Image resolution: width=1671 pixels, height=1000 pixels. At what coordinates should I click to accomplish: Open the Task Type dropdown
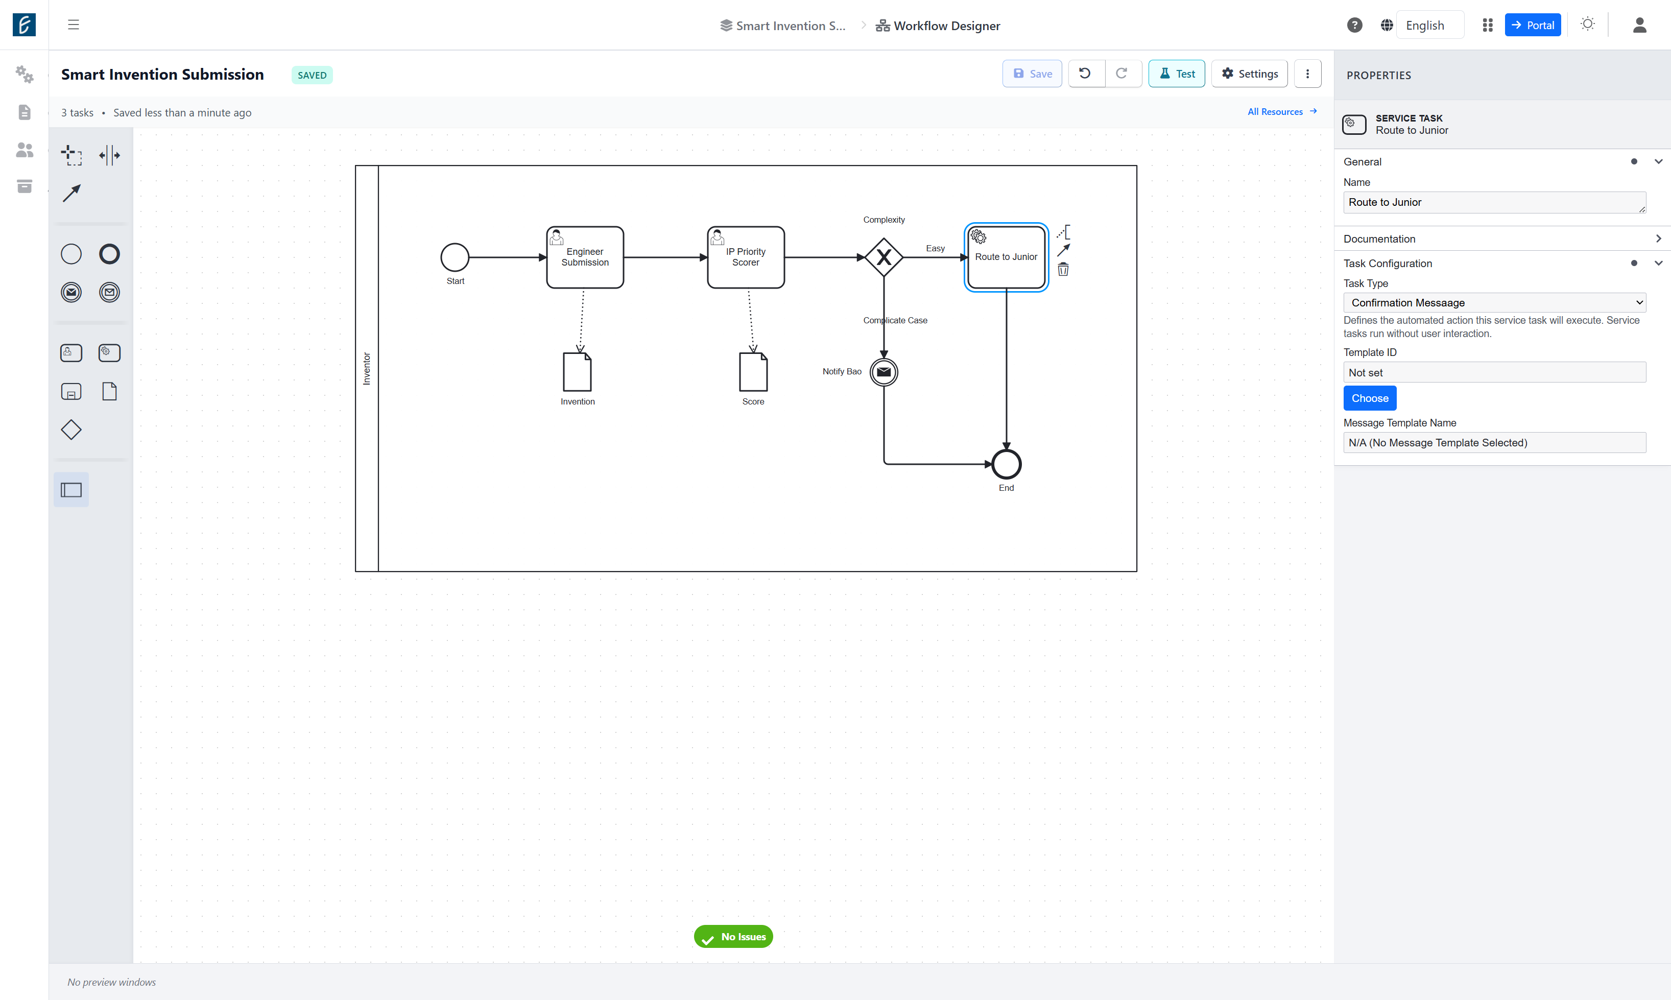click(1494, 302)
